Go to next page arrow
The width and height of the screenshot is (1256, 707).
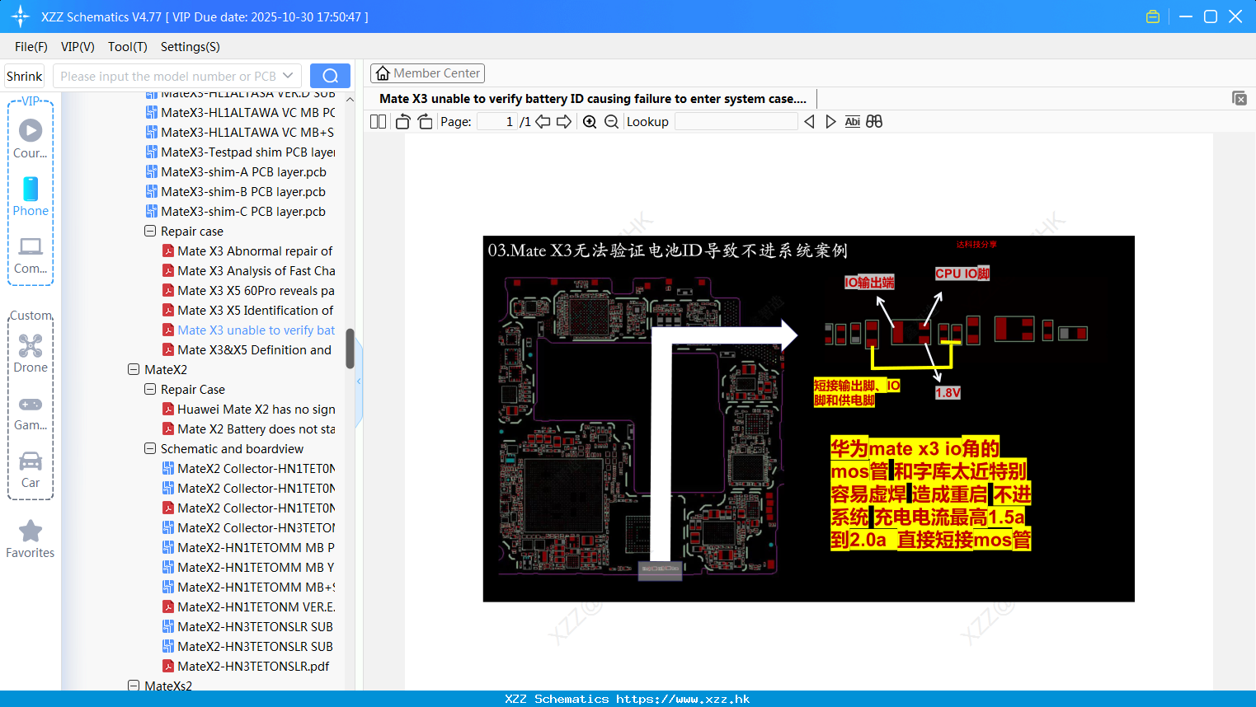click(x=564, y=122)
